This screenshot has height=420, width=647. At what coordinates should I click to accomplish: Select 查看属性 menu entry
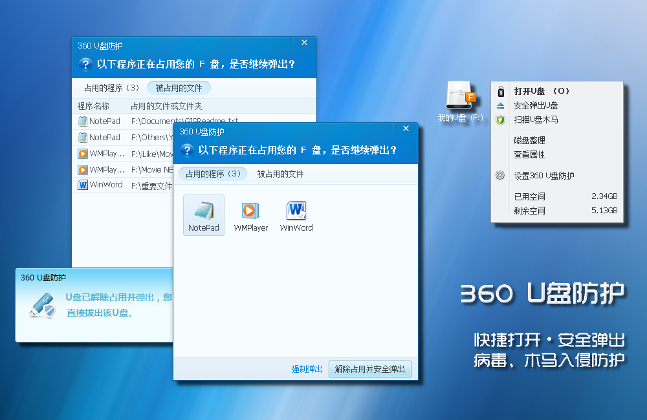529,154
